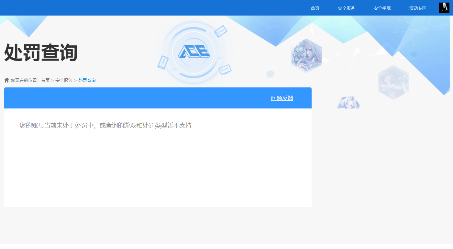Open the 首页 navigation menu item
The height and width of the screenshot is (249, 453).
[315, 8]
